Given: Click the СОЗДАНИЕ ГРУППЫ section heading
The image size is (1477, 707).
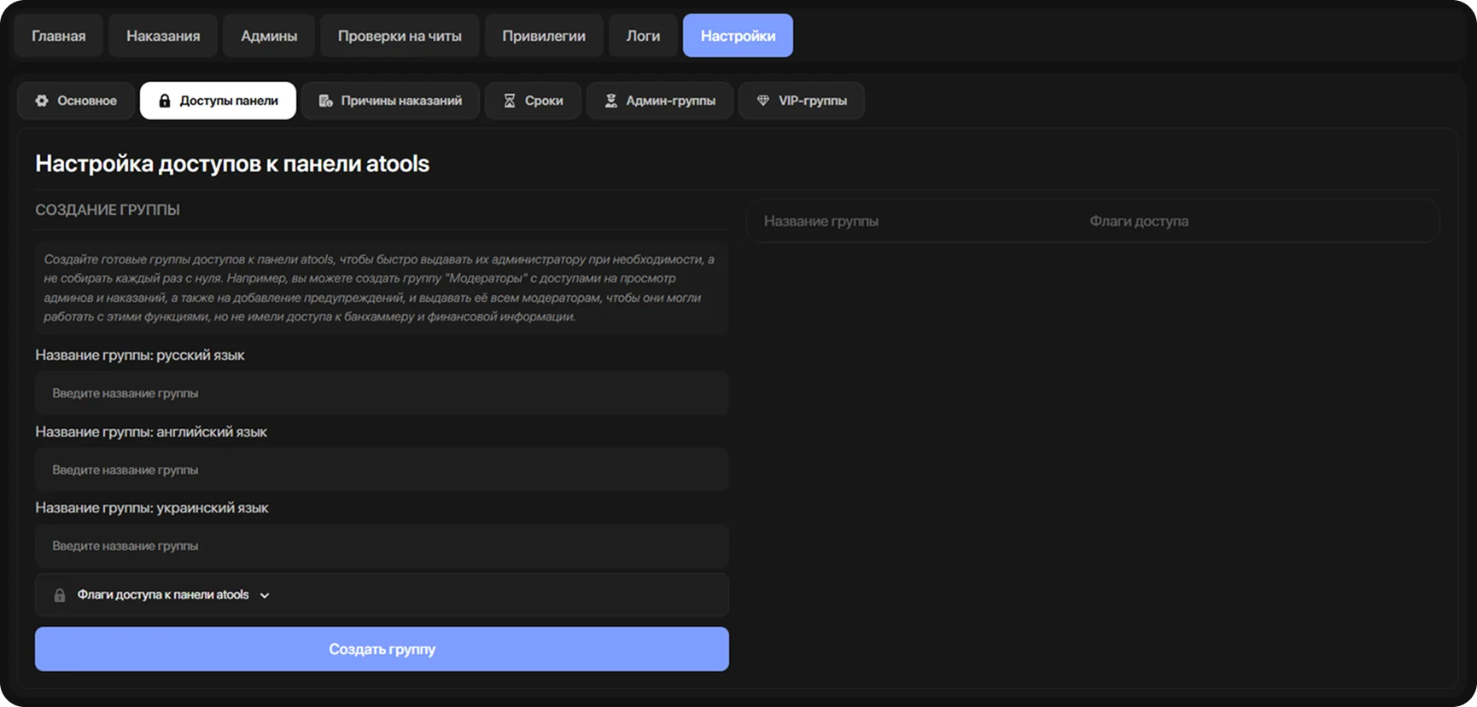Looking at the screenshot, I should click(x=108, y=210).
